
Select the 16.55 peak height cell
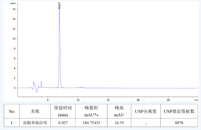click(119, 123)
